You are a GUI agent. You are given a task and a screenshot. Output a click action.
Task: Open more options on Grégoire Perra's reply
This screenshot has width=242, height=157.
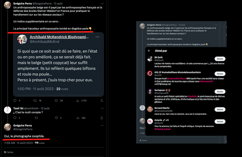(x=102, y=126)
